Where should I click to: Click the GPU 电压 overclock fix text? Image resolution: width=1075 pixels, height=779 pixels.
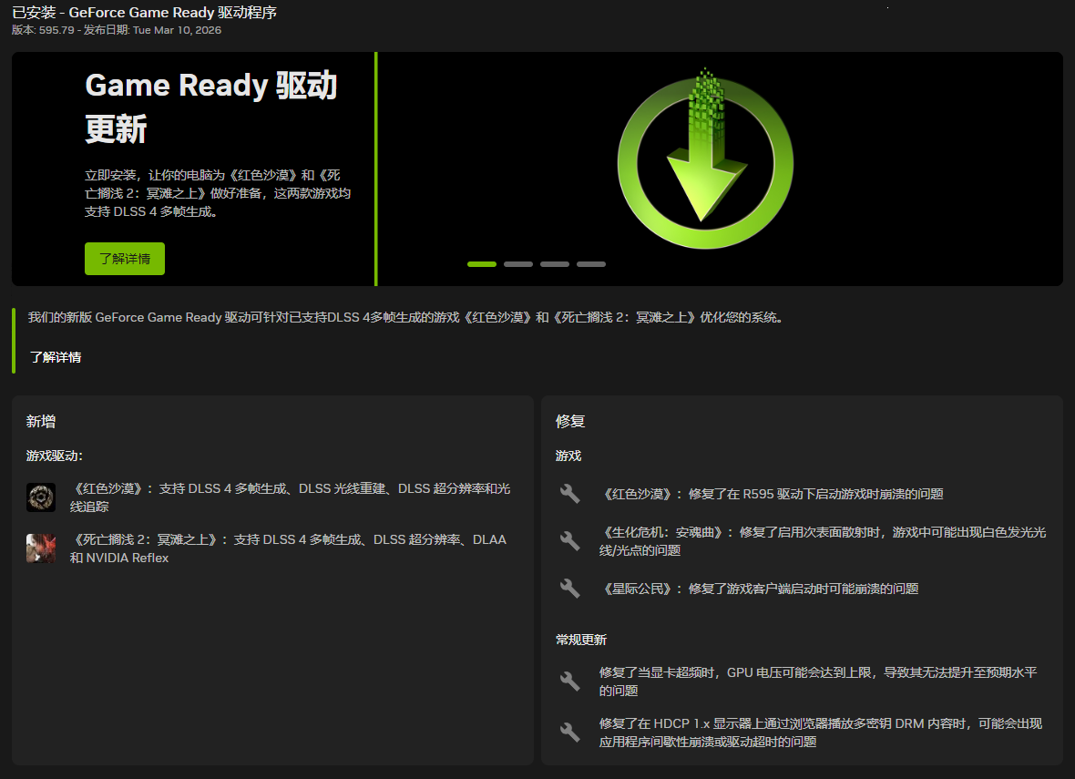point(818,681)
